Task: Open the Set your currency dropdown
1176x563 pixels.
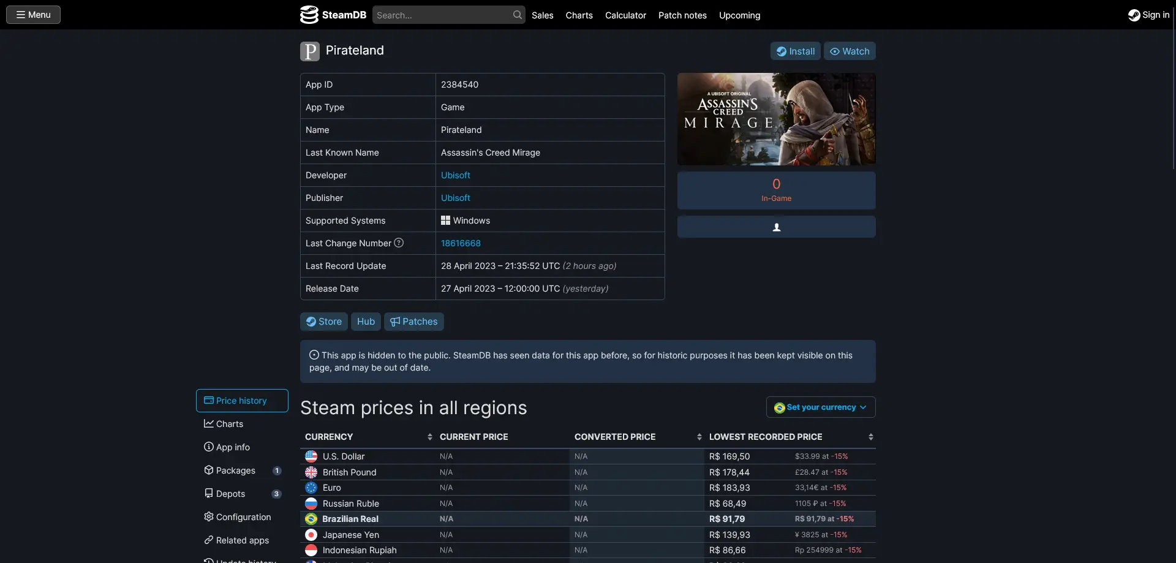Action: [820, 407]
